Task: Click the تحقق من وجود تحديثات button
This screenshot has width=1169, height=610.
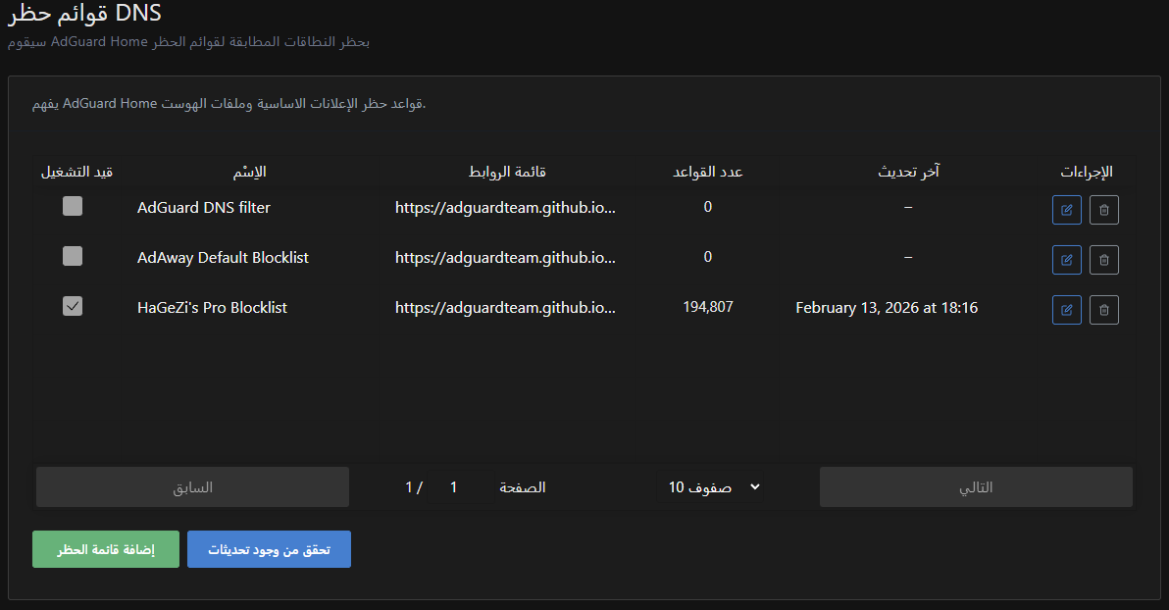Action: tap(269, 549)
